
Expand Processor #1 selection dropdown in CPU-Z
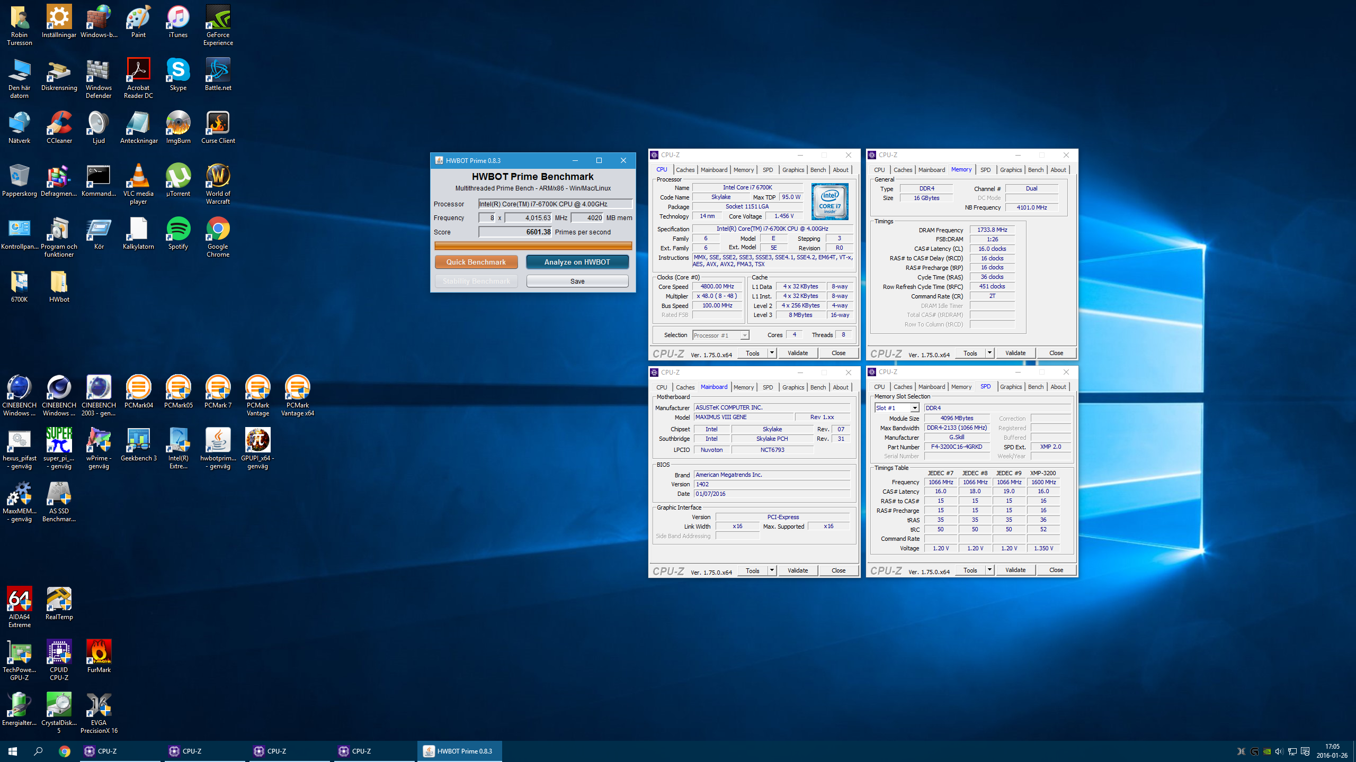(744, 335)
